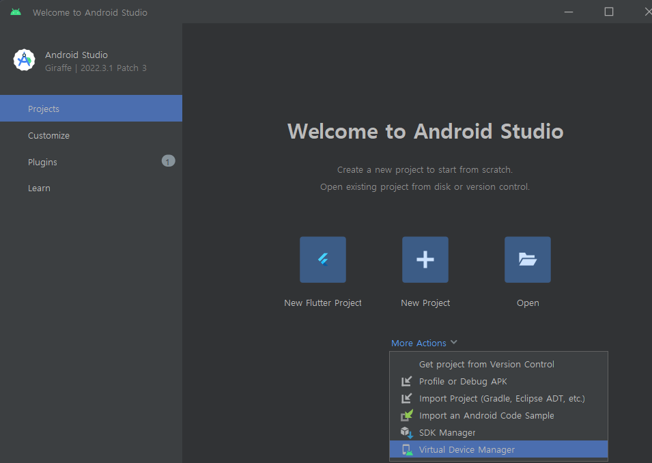This screenshot has width=652, height=463.
Task: Click the Plugins update count badge
Action: coord(169,161)
